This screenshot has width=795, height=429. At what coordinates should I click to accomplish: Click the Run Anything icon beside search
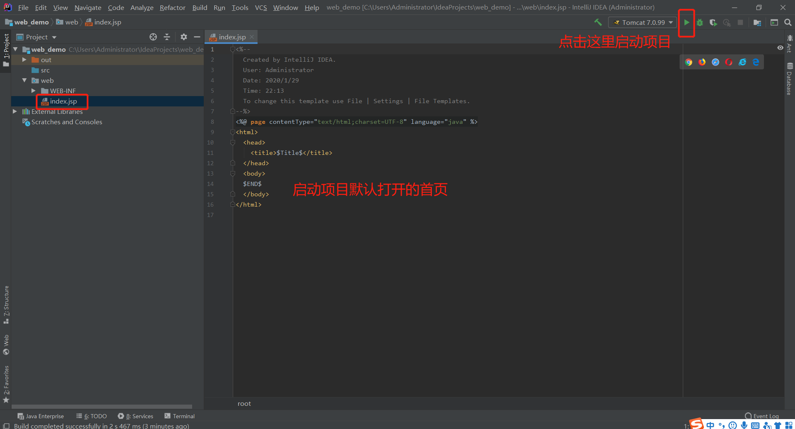[x=774, y=22]
